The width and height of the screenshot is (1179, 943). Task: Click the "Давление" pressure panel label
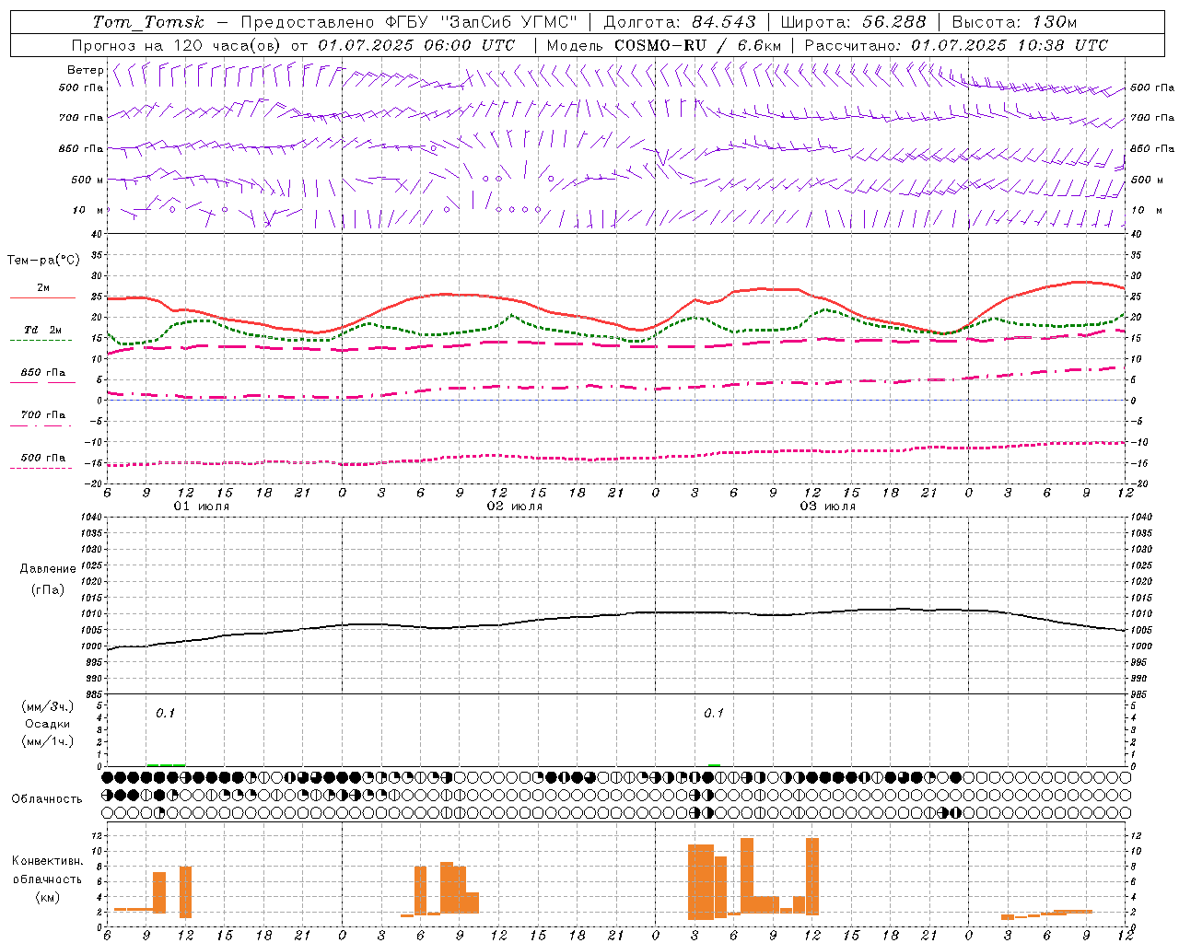[48, 569]
